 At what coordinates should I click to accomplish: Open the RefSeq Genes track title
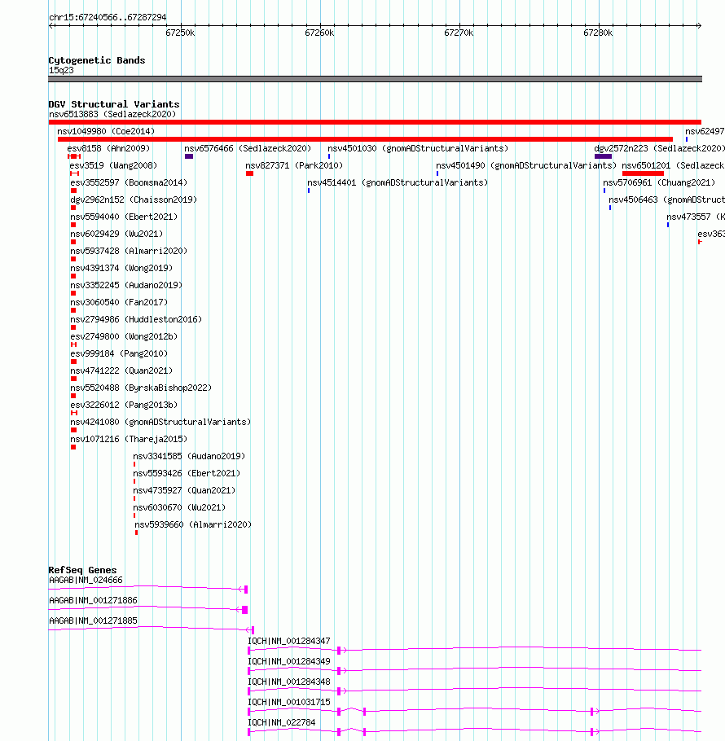pos(82,570)
